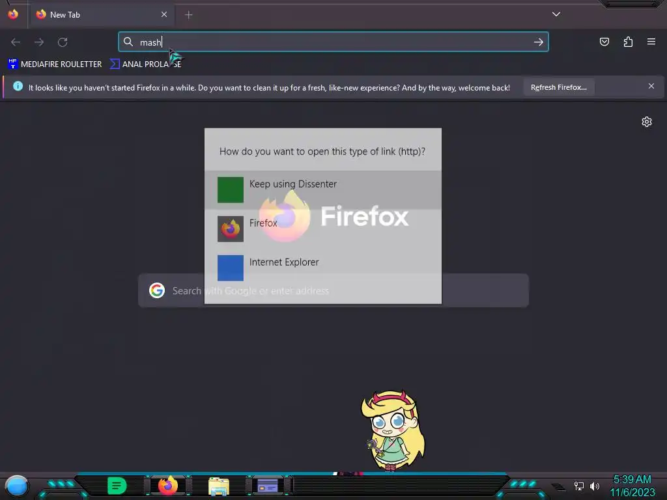Click the Google logo in the search box
The image size is (667, 500).
(157, 290)
